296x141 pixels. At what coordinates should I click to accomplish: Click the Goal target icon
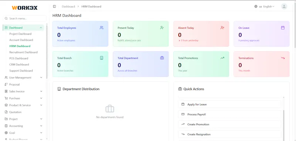6,133
